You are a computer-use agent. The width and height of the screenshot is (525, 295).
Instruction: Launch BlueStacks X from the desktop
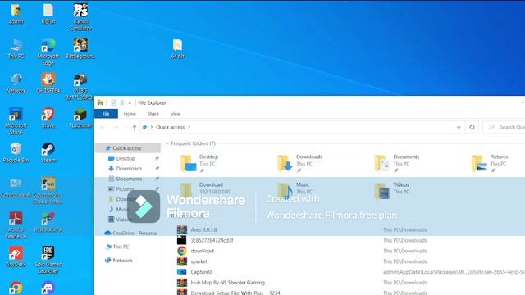click(x=48, y=222)
